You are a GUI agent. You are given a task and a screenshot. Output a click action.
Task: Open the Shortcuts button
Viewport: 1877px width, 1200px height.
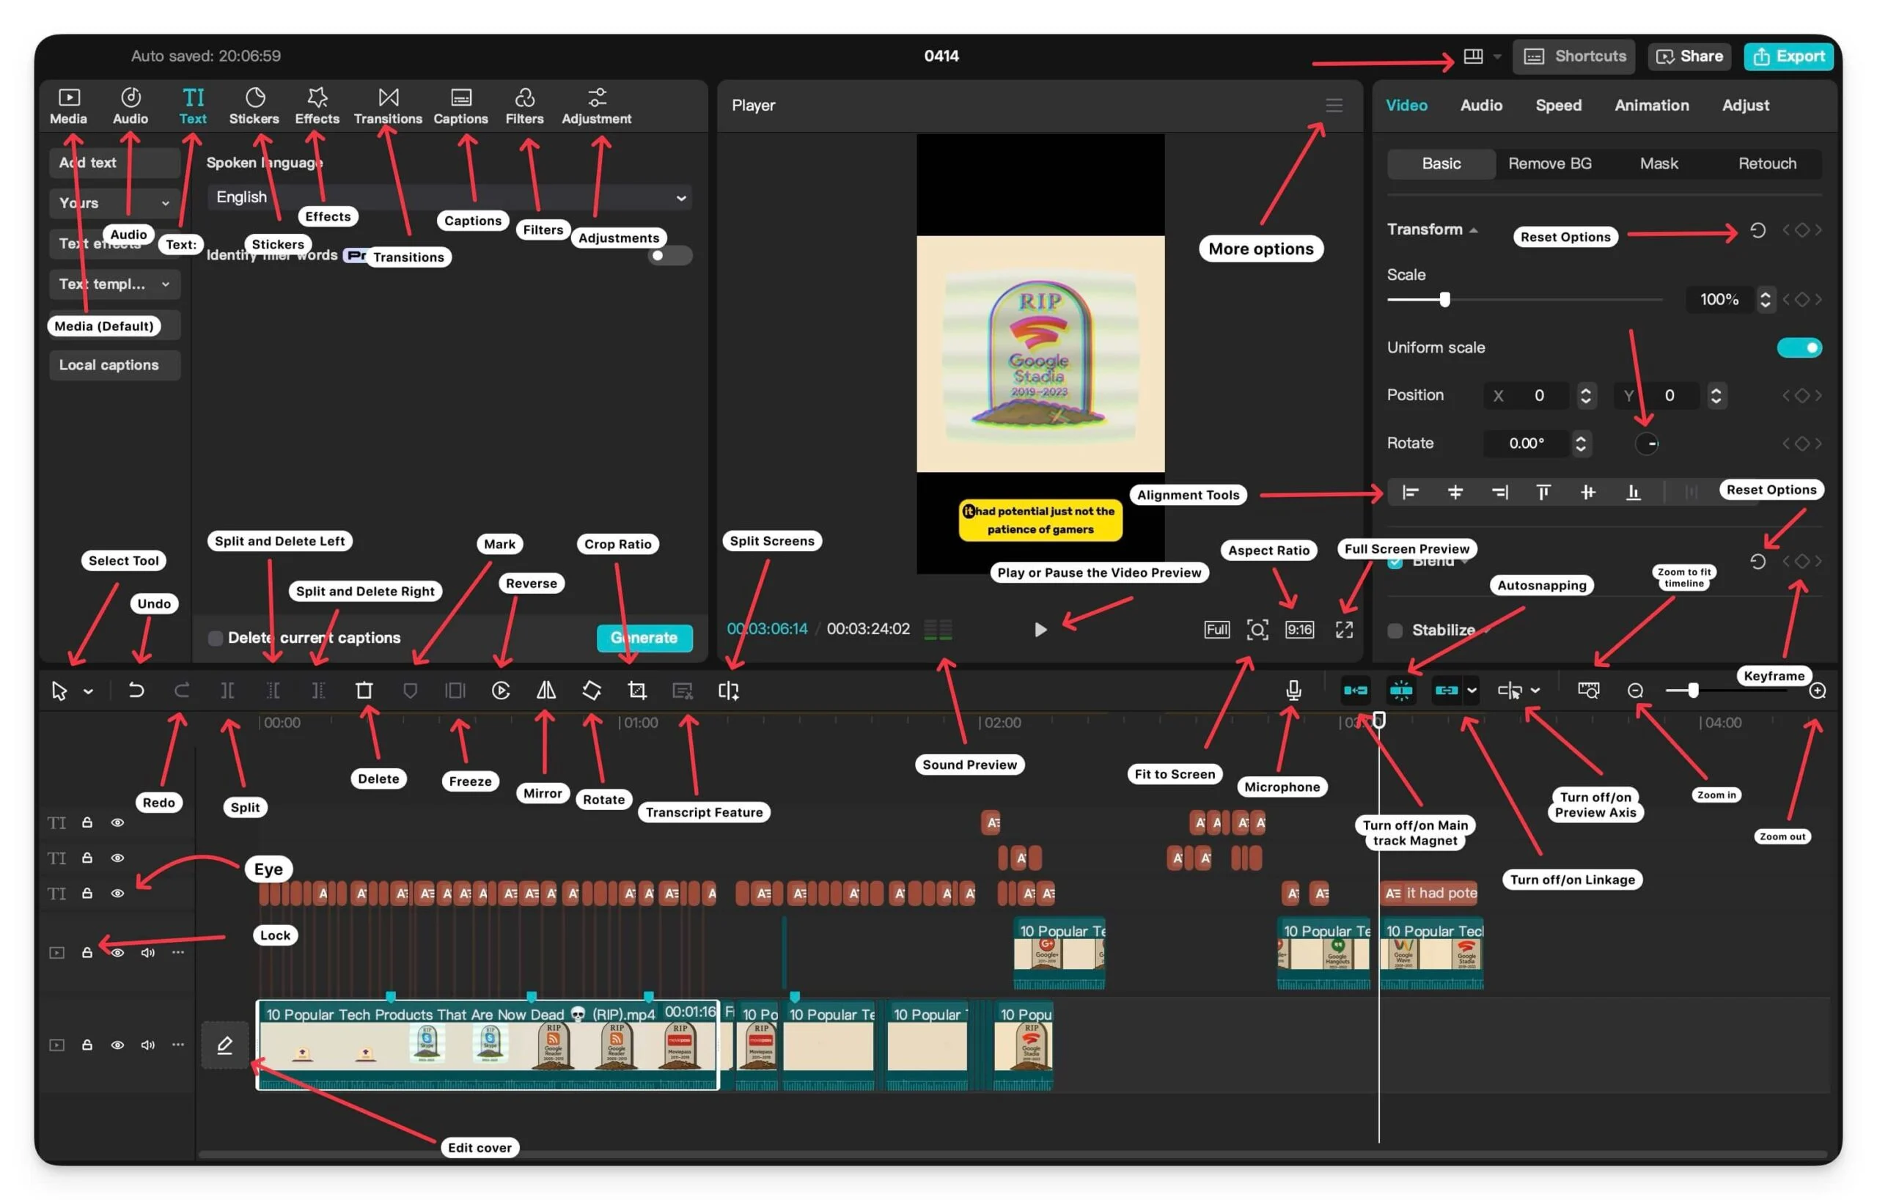pos(1573,56)
